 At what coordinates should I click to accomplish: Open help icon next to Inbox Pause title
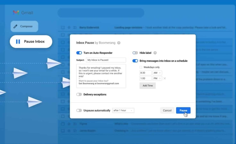tap(119, 43)
